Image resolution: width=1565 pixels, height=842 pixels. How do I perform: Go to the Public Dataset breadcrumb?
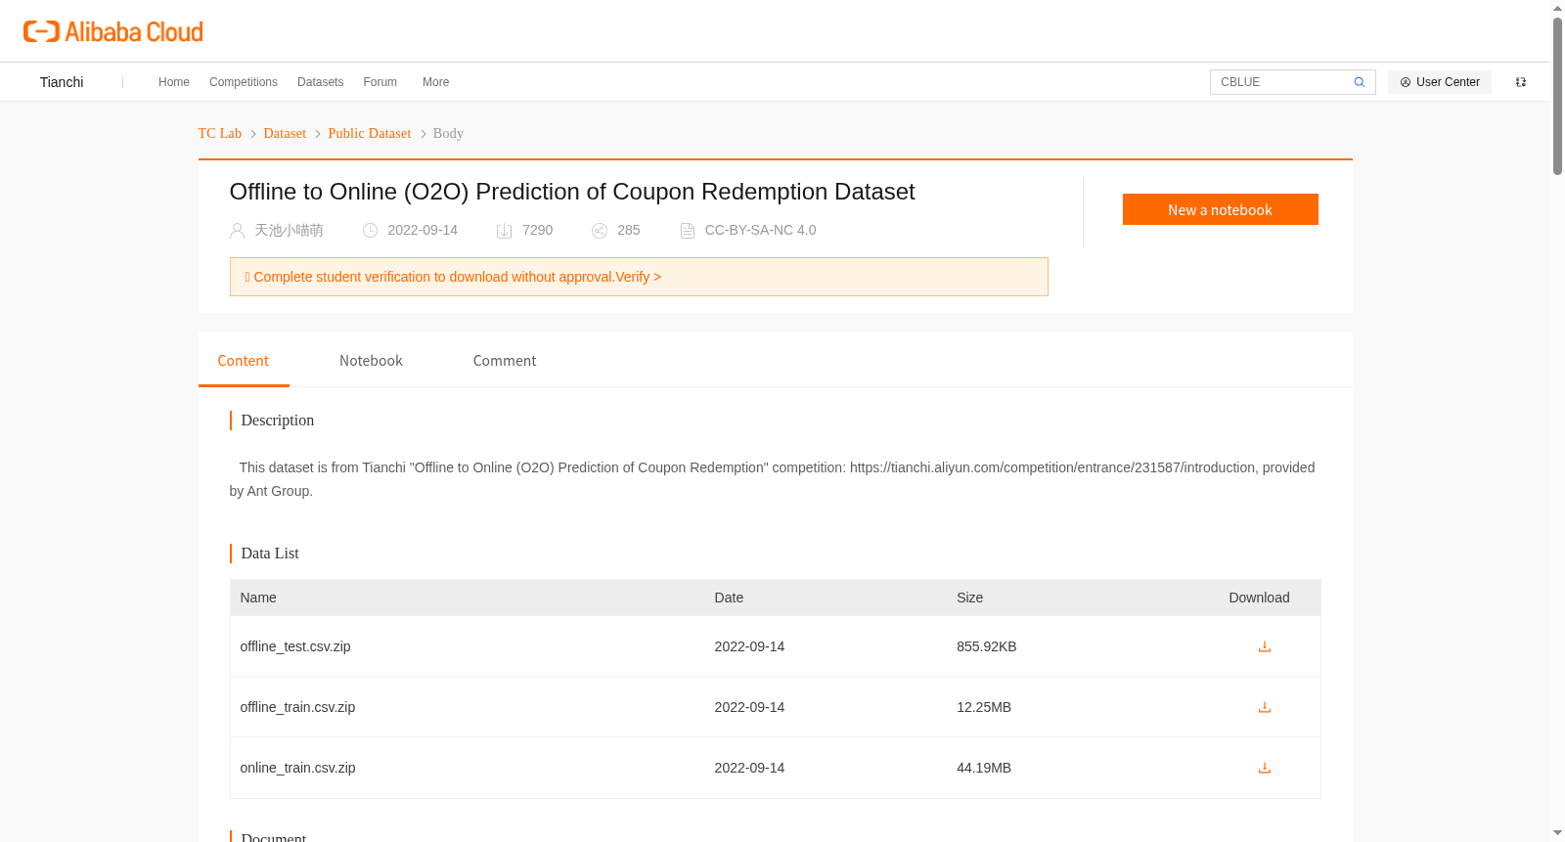pyautogui.click(x=370, y=133)
